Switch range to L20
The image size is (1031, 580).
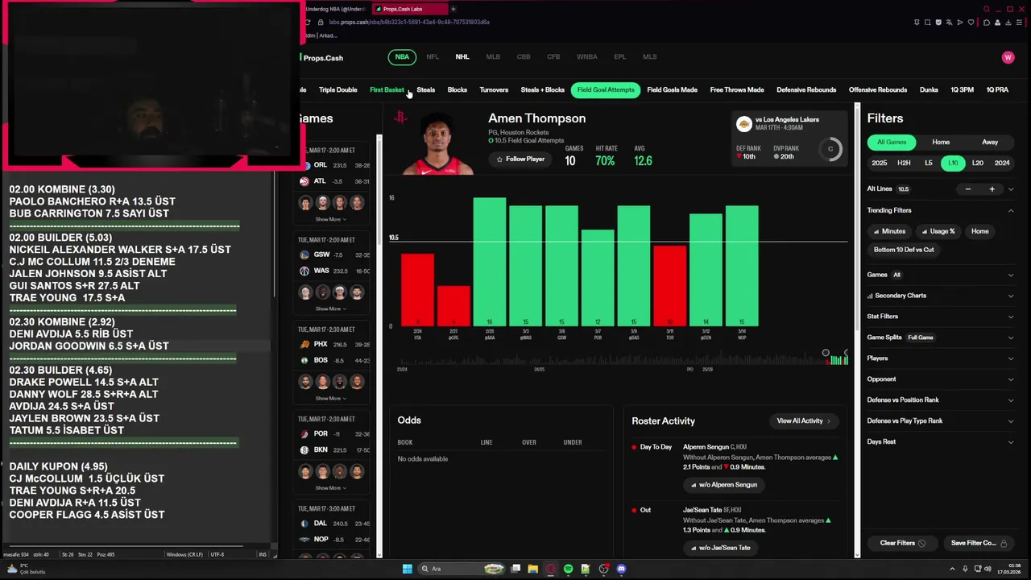(978, 163)
